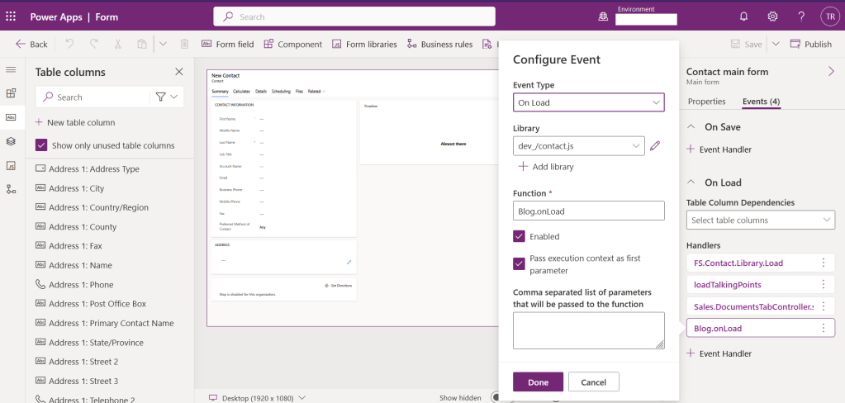Open the Components icon in left rail
The image size is (845, 403).
pyautogui.click(x=11, y=93)
